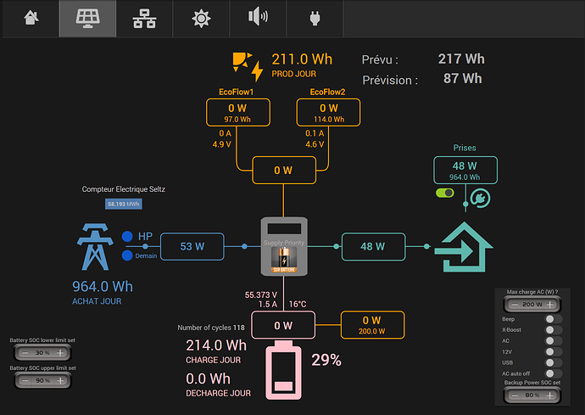Screen dimensions: 585x415
Task: Click the 16°C temperature reading
Action: [298, 305]
